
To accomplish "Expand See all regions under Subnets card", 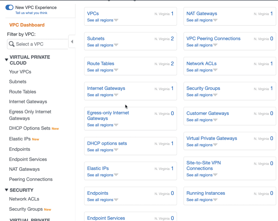I will pyautogui.click(x=102, y=45).
